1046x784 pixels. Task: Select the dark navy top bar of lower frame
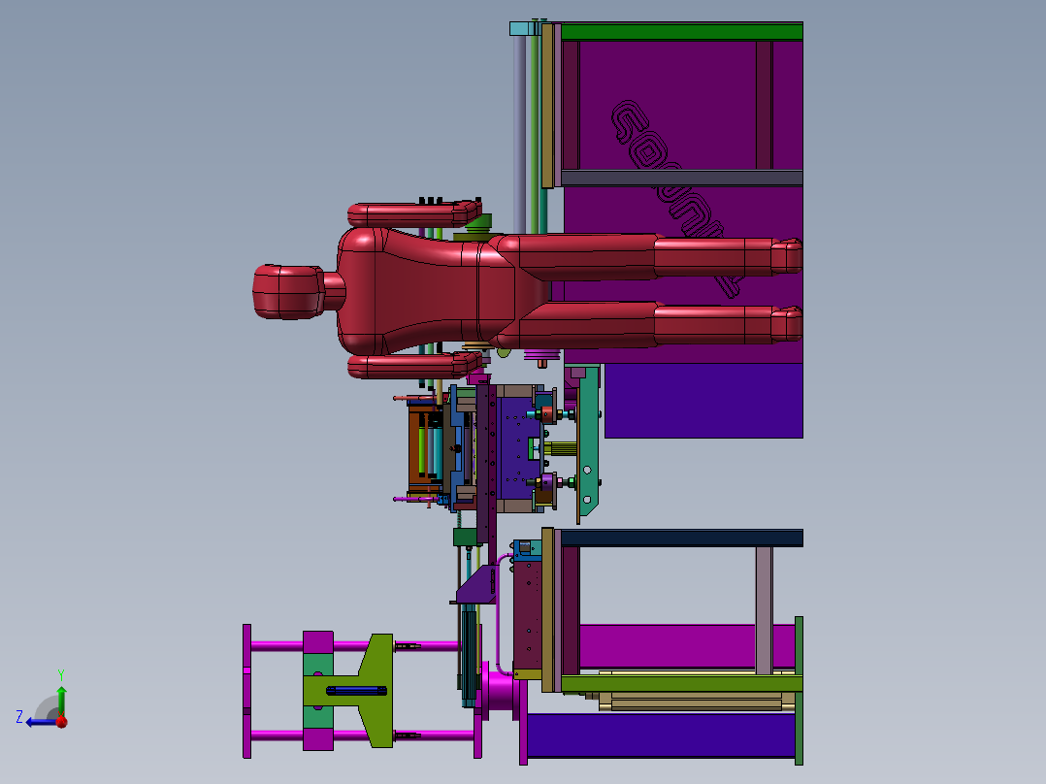click(682, 538)
